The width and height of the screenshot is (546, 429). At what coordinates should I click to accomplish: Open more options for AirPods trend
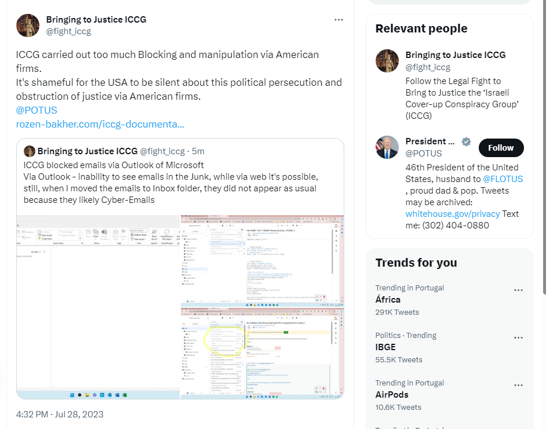click(x=518, y=385)
